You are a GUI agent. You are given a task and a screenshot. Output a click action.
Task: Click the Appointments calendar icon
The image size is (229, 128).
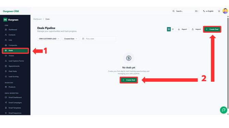point(6,66)
